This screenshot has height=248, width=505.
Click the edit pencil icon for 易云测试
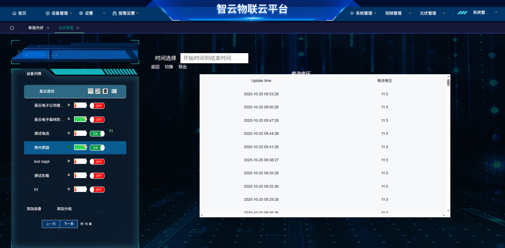[x=98, y=91]
